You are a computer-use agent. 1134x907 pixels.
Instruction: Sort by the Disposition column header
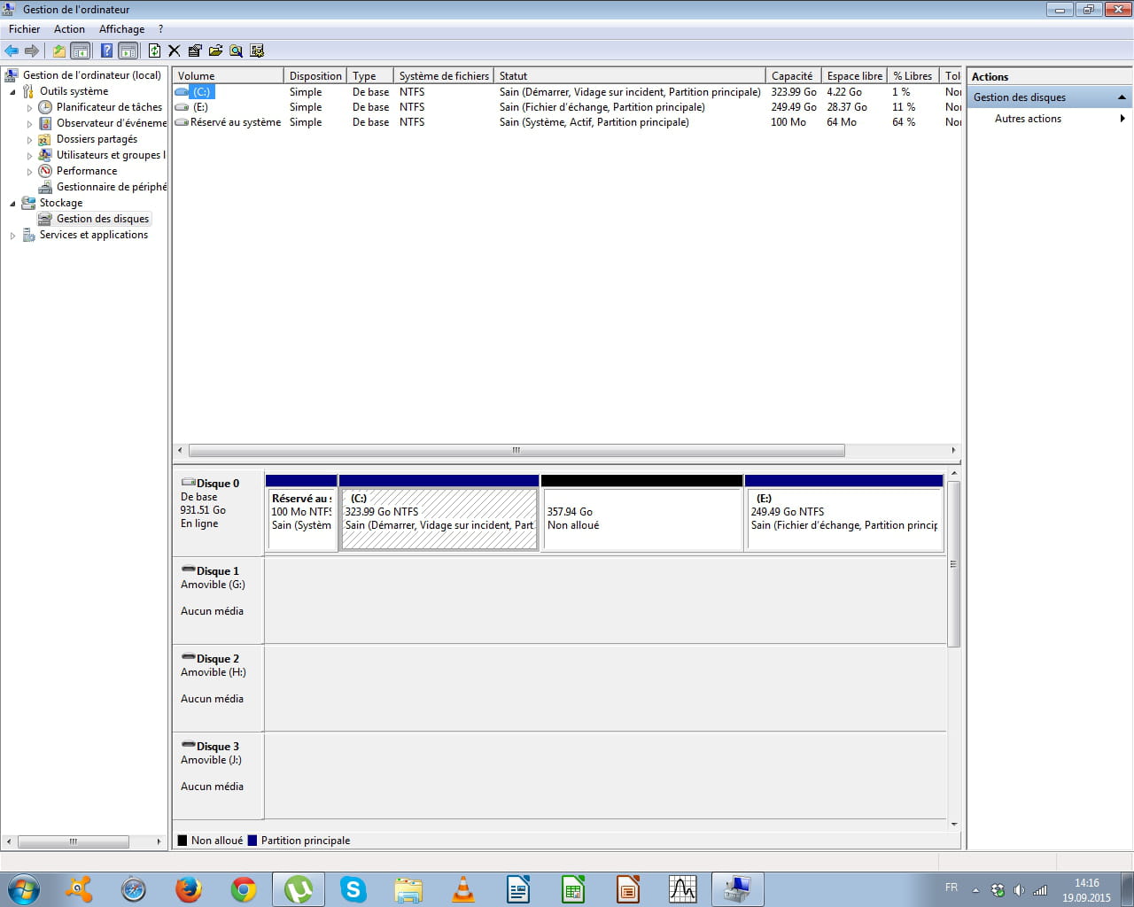tap(315, 76)
